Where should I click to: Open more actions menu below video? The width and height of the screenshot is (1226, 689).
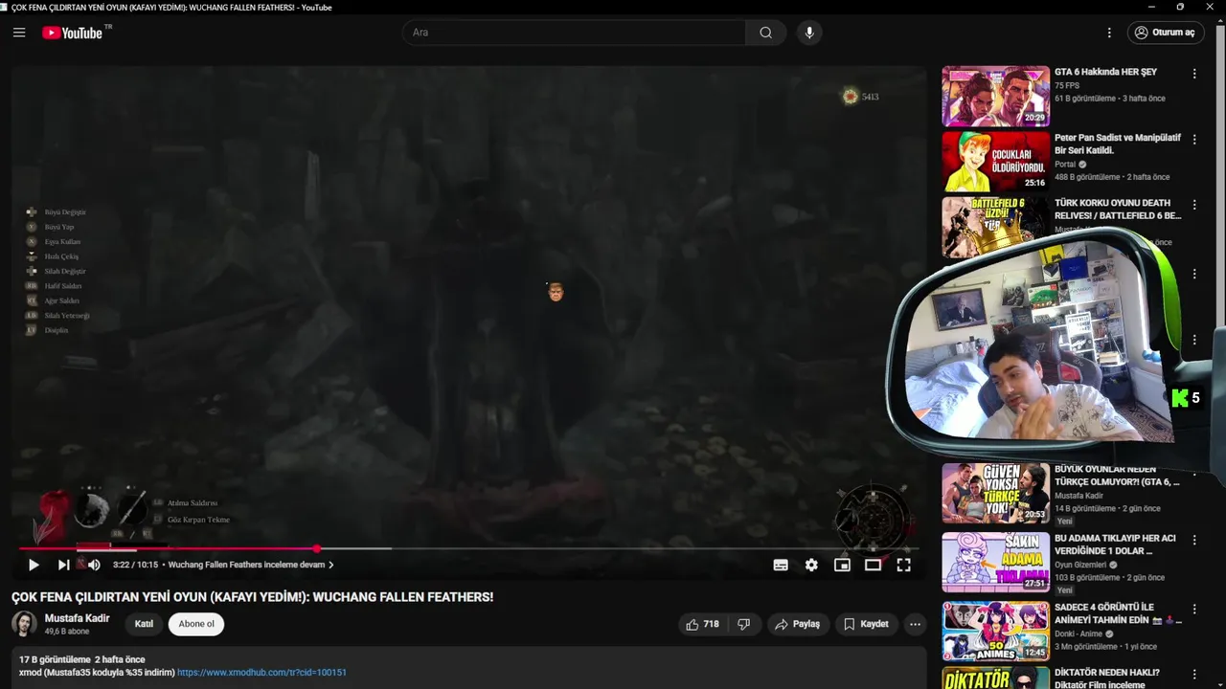915,624
